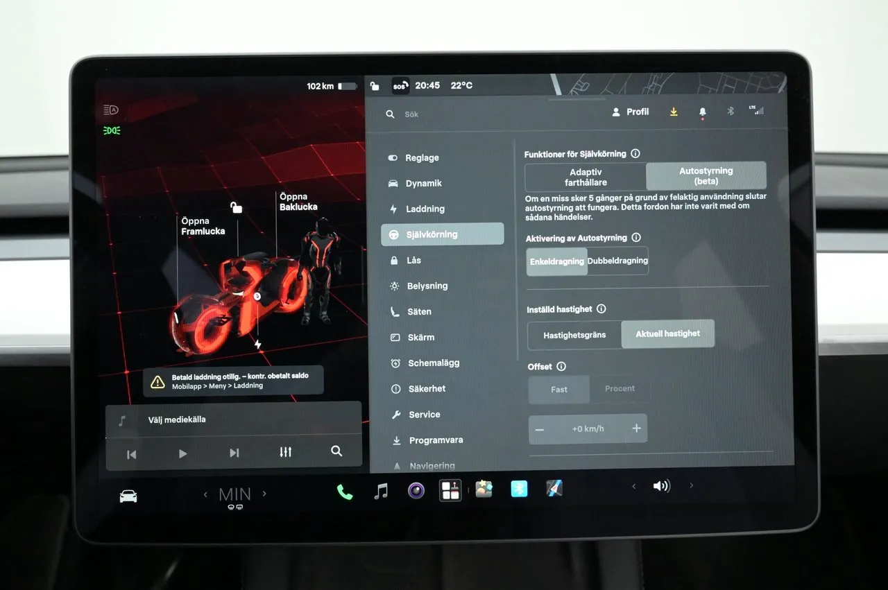
Task: Set speed to Aktuell hastighet
Action: 667,334
